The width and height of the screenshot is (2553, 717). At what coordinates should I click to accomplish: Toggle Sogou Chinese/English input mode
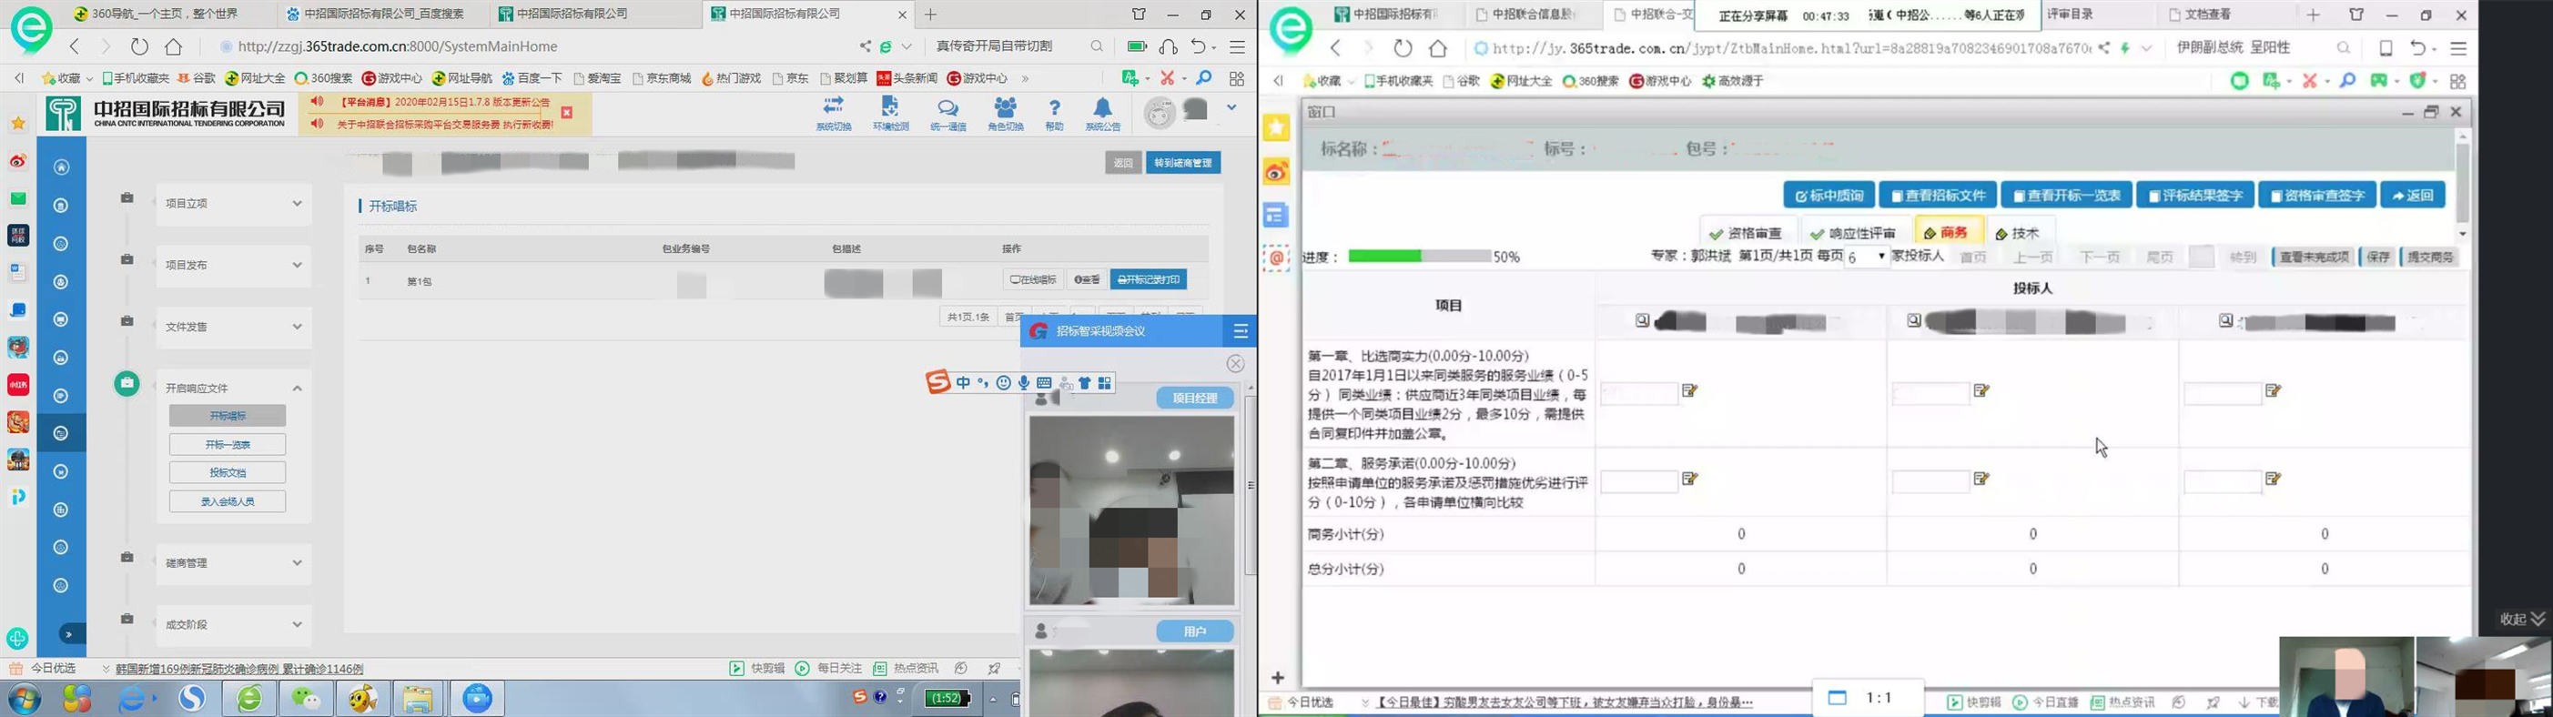[x=962, y=383]
